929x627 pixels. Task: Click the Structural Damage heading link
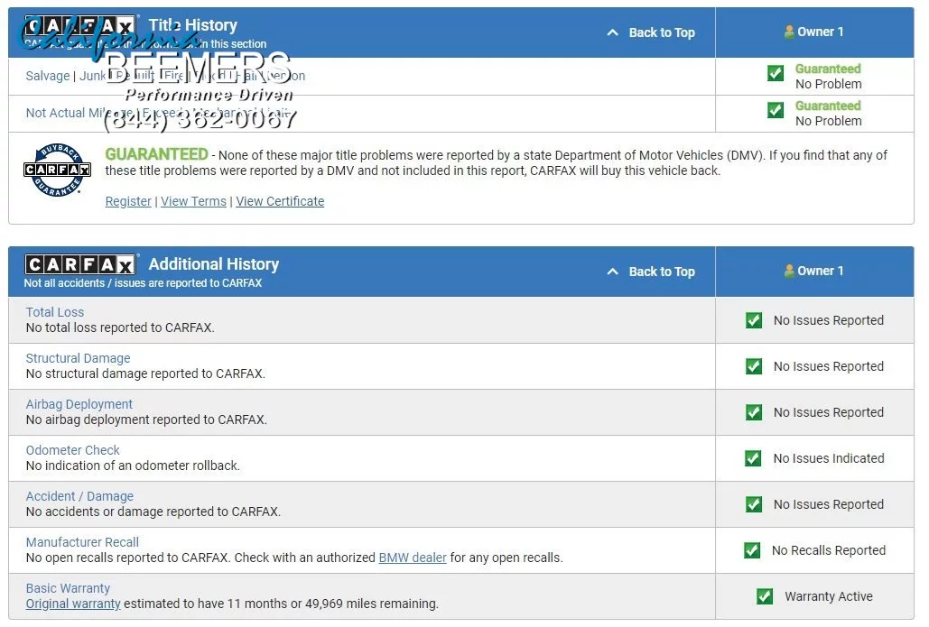[x=79, y=358]
